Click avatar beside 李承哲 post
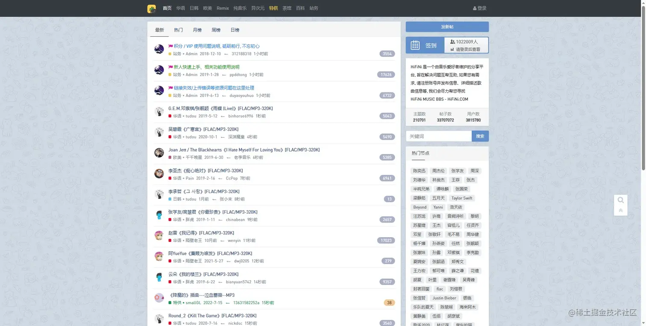646x326 pixels. [159, 194]
